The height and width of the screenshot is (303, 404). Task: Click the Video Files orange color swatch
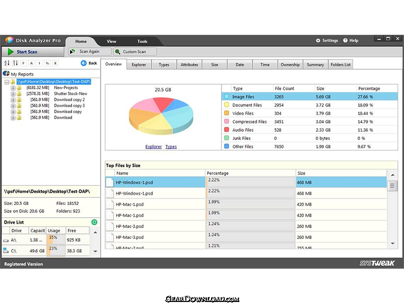coord(226,113)
